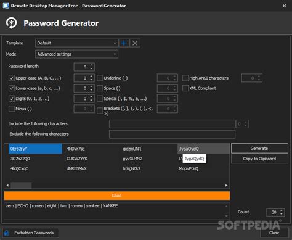Toggle the XML Compliant checkbox

[x=185, y=88]
